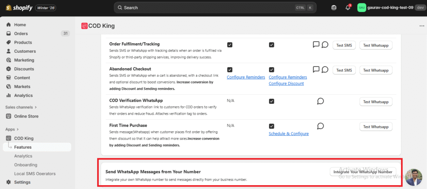The width and height of the screenshot is (427, 189).
Task: Click the square SMS icon for Abandoned Checkout
Action: coord(316,69)
